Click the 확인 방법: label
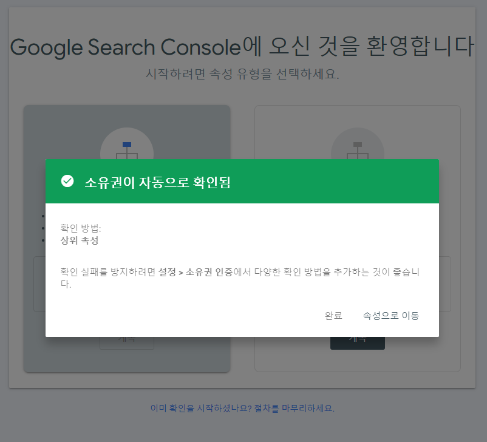This screenshot has height=442, width=487. pyautogui.click(x=80, y=228)
